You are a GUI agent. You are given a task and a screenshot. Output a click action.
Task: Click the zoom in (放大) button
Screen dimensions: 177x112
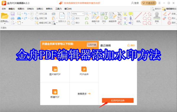76,18
